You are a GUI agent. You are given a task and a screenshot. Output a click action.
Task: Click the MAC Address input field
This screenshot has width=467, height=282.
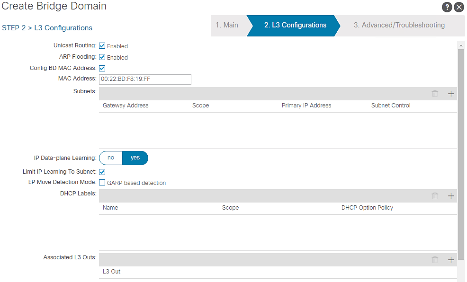coord(145,79)
